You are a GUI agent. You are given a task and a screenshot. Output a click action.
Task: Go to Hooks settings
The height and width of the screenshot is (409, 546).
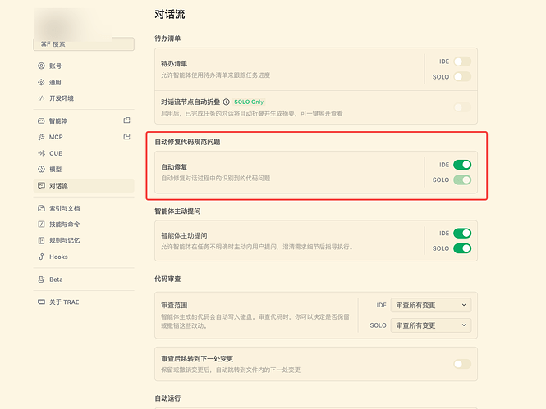click(x=84, y=257)
